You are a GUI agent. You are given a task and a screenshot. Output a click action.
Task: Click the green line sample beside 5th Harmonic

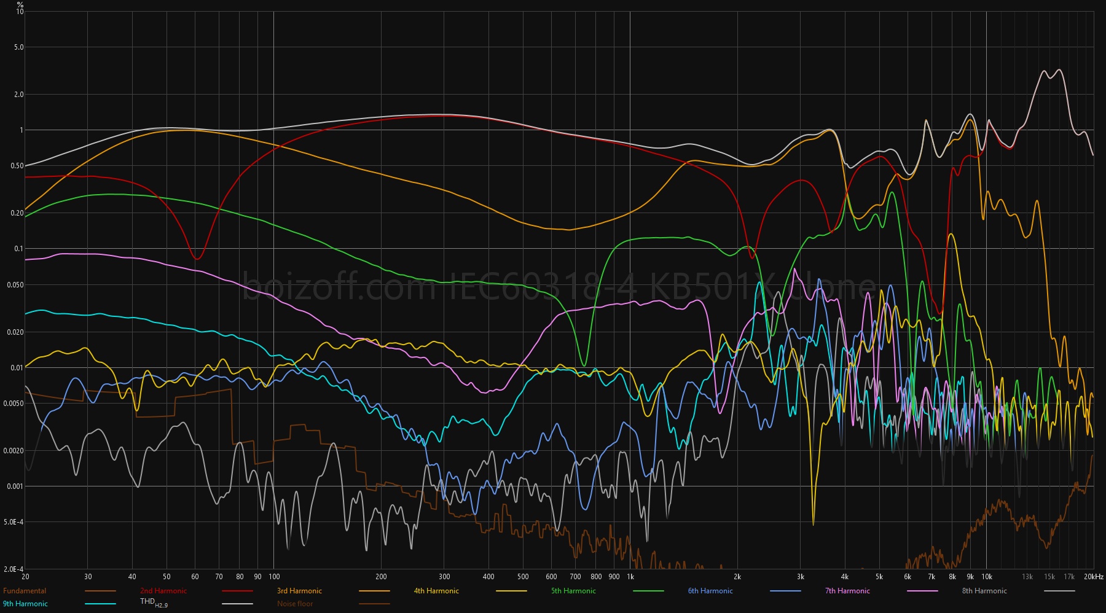(648, 591)
